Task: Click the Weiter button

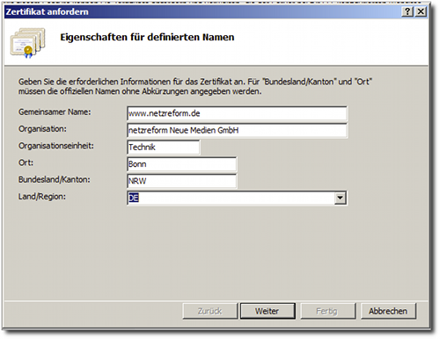Action: (268, 311)
